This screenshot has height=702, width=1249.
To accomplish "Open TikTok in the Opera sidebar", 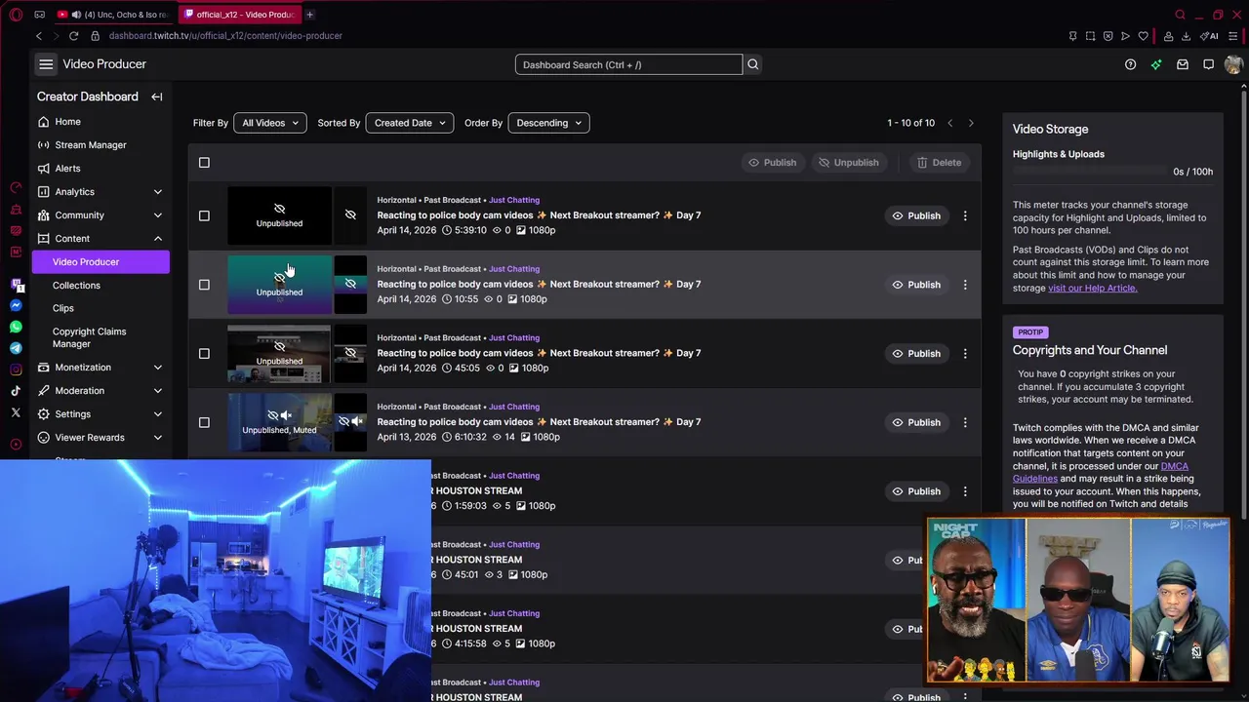I will pyautogui.click(x=16, y=391).
